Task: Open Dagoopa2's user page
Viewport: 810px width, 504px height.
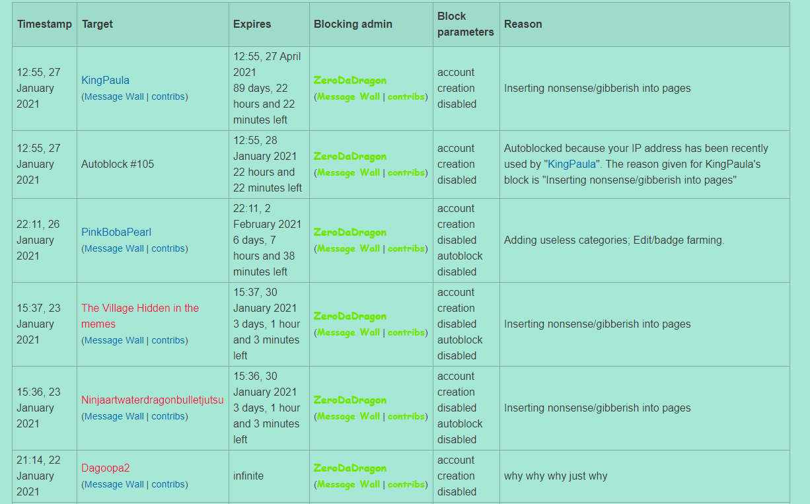Action: pyautogui.click(x=105, y=468)
